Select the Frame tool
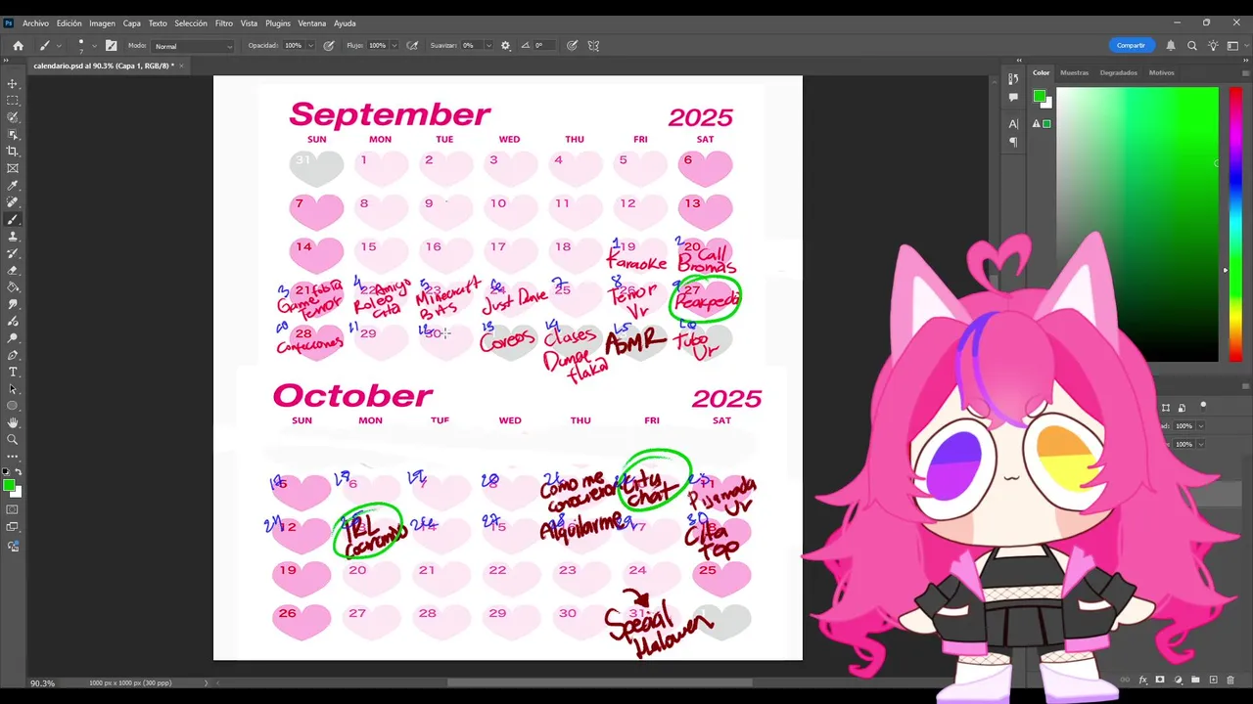This screenshot has height=704, width=1253. [13, 168]
